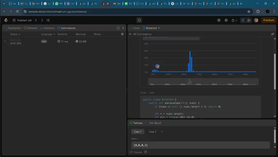Click the tallest bar in runtime chart
Image resolution: width=278 pixels, height=157 pixels.
[x=190, y=62]
